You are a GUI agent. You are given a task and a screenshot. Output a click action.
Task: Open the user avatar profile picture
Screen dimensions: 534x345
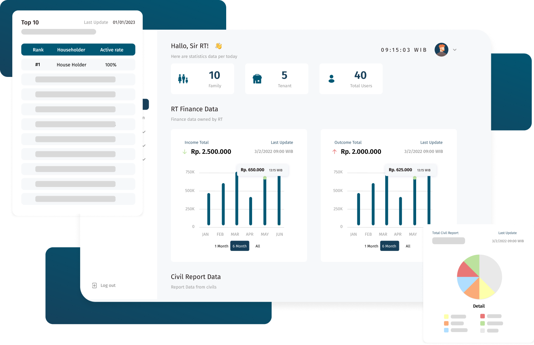441,50
